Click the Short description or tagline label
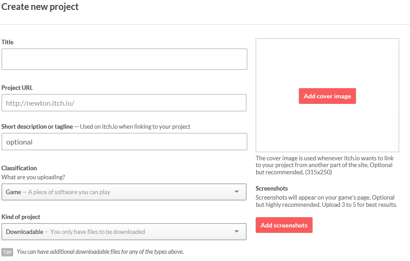 click(37, 126)
